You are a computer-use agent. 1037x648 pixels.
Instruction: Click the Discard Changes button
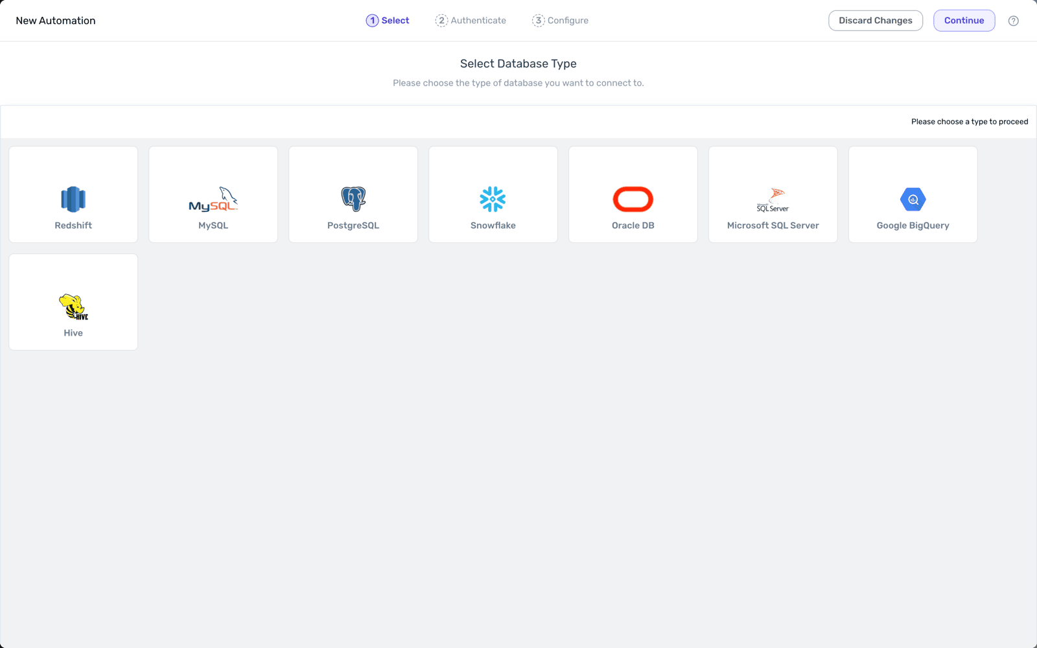coord(876,21)
